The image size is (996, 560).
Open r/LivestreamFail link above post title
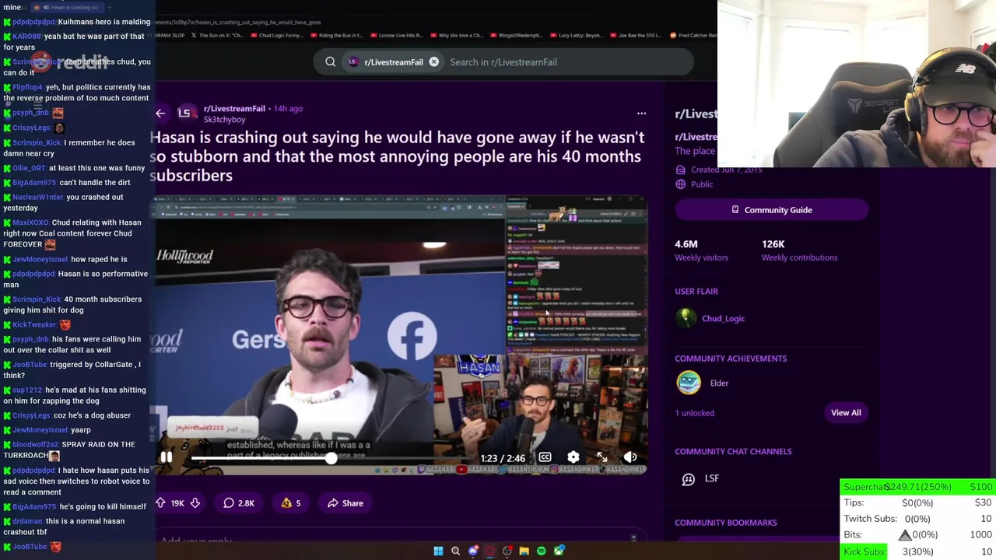tap(234, 109)
